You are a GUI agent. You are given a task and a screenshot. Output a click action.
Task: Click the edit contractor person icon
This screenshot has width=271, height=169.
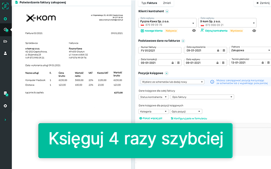click(x=202, y=30)
